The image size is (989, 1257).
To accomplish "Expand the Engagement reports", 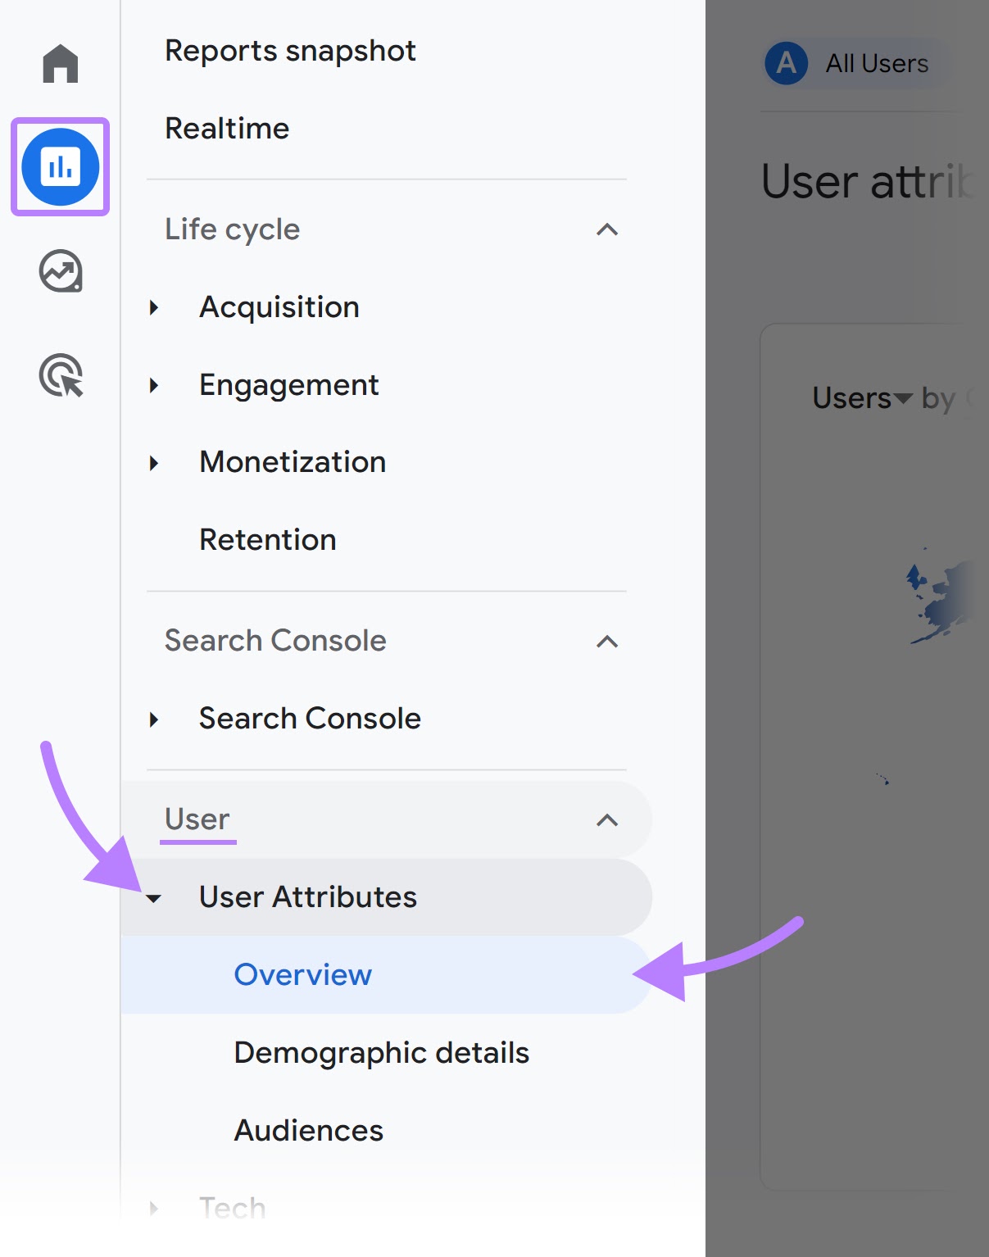I will (154, 385).
